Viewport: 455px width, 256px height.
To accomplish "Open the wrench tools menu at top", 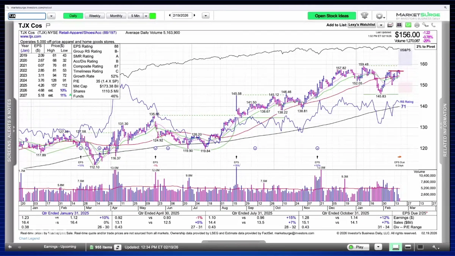I will (425, 25).
